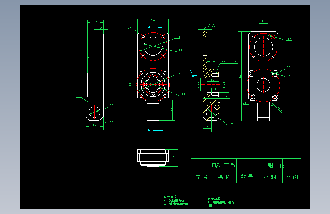Select the right 技术要求 notes block

(x=221, y=202)
